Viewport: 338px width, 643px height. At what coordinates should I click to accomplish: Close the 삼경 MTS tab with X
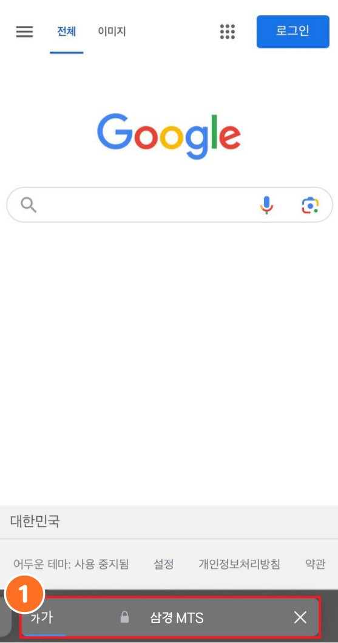[x=300, y=617]
